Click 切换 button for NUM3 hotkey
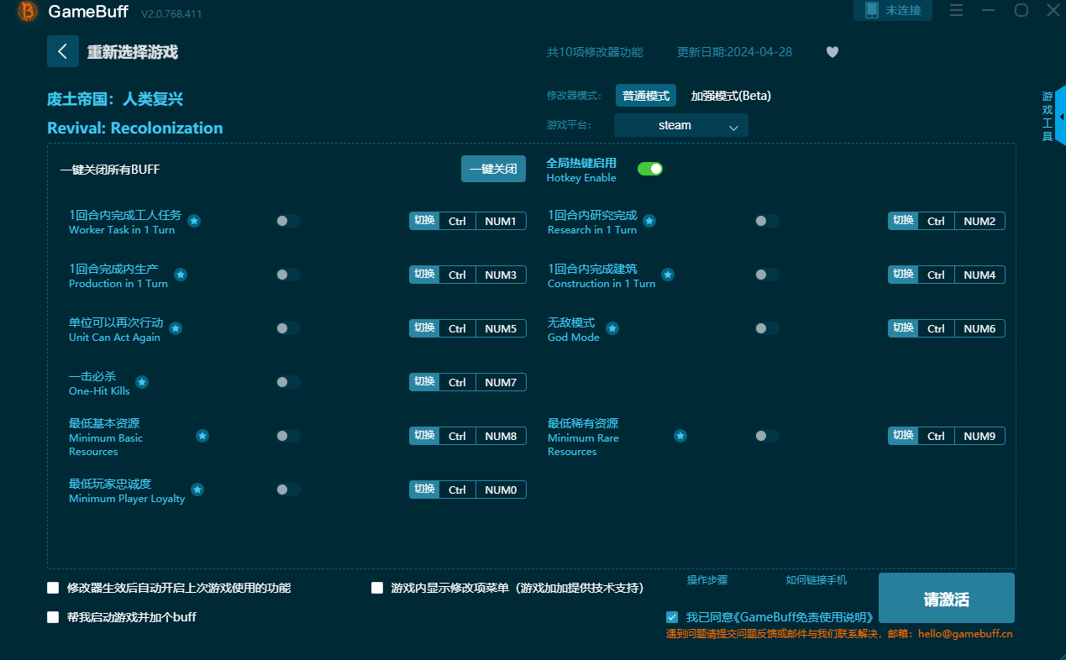Image resolution: width=1066 pixels, height=660 pixels. [424, 275]
